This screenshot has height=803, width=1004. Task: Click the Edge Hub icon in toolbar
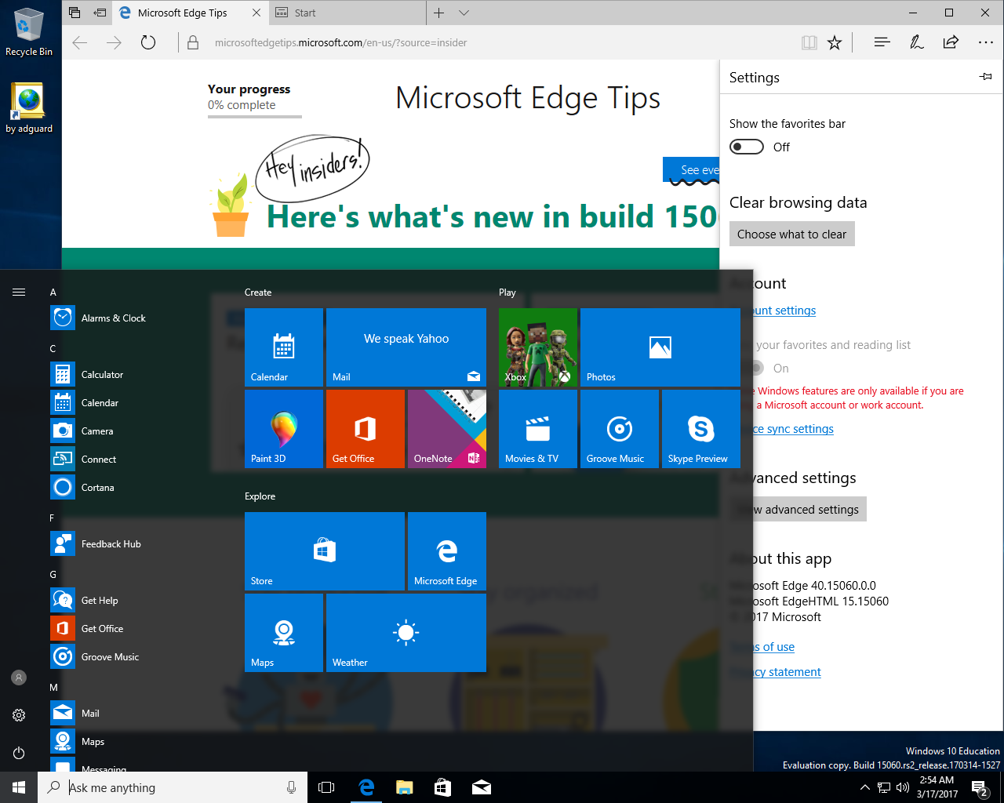(x=882, y=42)
